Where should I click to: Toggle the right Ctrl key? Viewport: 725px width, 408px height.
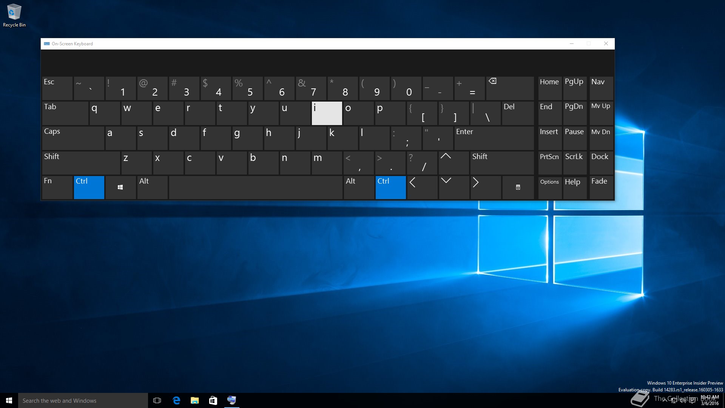[x=391, y=187]
